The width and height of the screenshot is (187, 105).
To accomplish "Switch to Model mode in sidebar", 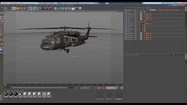I will (2, 17).
